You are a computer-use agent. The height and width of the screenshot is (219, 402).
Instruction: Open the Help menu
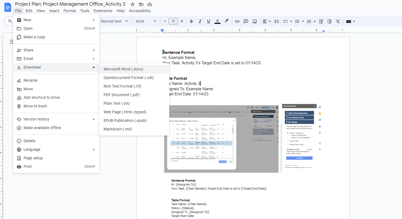coord(121,11)
